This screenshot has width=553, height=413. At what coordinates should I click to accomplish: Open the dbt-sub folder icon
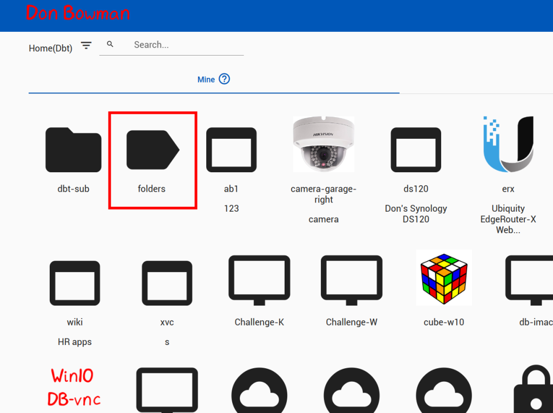click(x=73, y=150)
